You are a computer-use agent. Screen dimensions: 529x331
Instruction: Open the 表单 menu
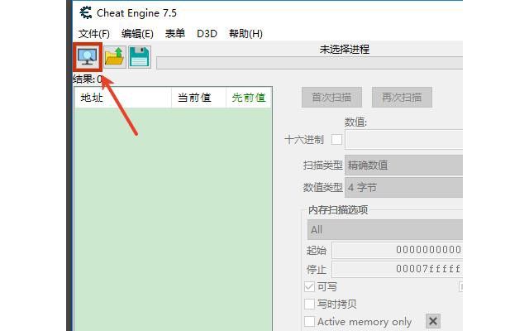(x=175, y=33)
